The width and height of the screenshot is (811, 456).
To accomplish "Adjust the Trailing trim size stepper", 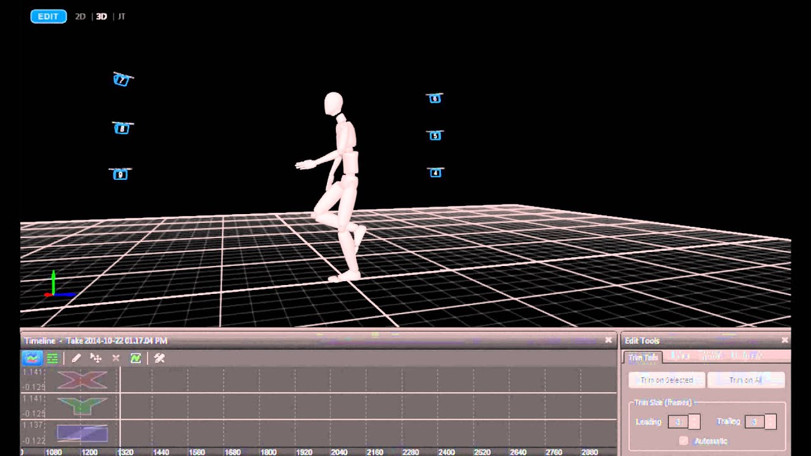I will point(770,422).
